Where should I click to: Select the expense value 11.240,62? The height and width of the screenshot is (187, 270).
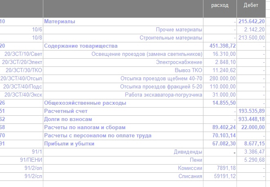coord(224,70)
